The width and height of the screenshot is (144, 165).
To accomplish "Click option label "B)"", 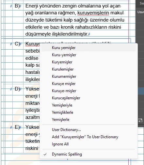I will [17, 6].
